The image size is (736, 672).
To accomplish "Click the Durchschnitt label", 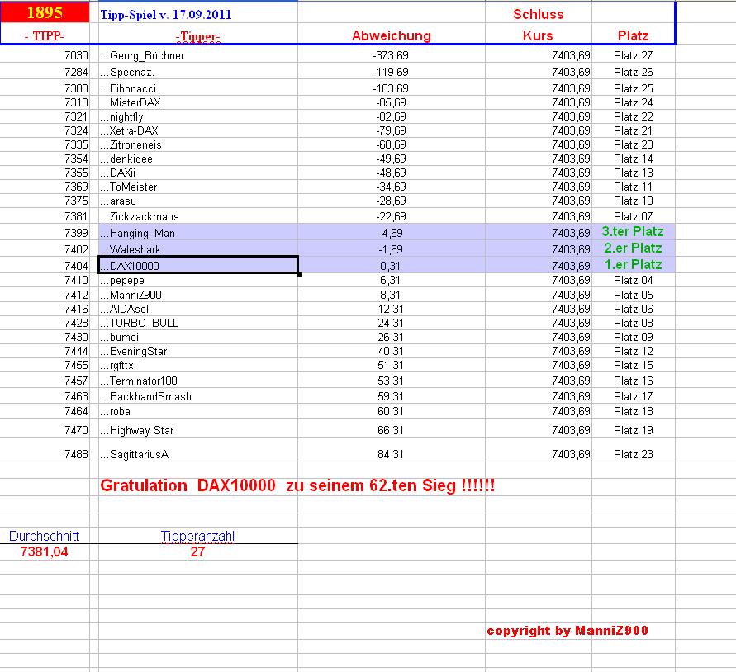I will point(44,536).
